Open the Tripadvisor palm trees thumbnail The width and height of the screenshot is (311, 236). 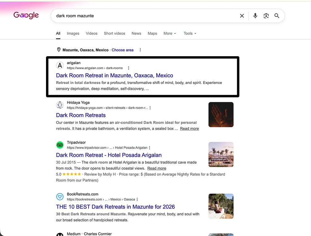[x=221, y=154]
